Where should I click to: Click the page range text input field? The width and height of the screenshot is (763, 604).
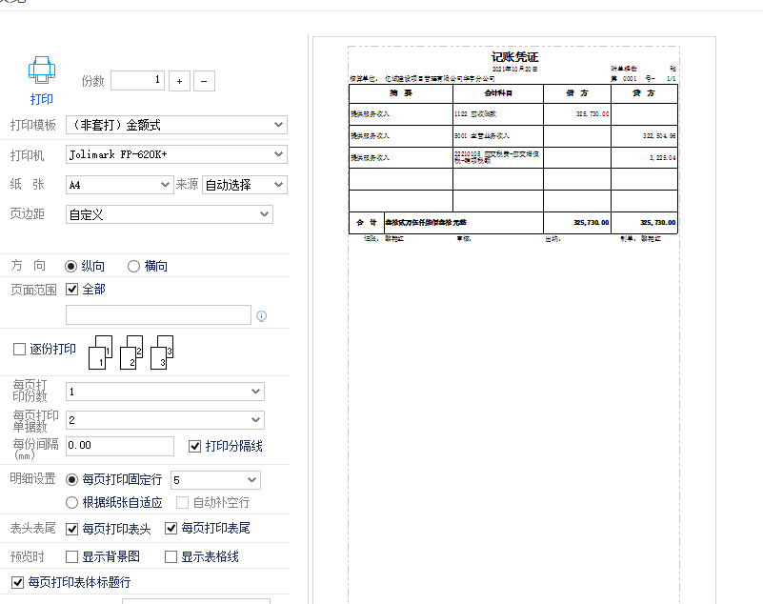[x=159, y=315]
